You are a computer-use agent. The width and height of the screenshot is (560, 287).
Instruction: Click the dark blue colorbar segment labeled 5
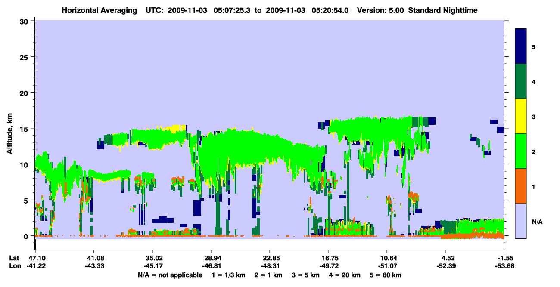tap(521, 46)
